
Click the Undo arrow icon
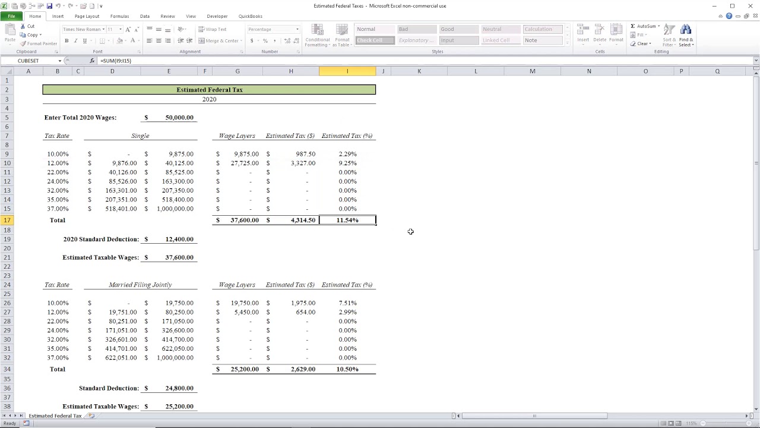coord(58,6)
